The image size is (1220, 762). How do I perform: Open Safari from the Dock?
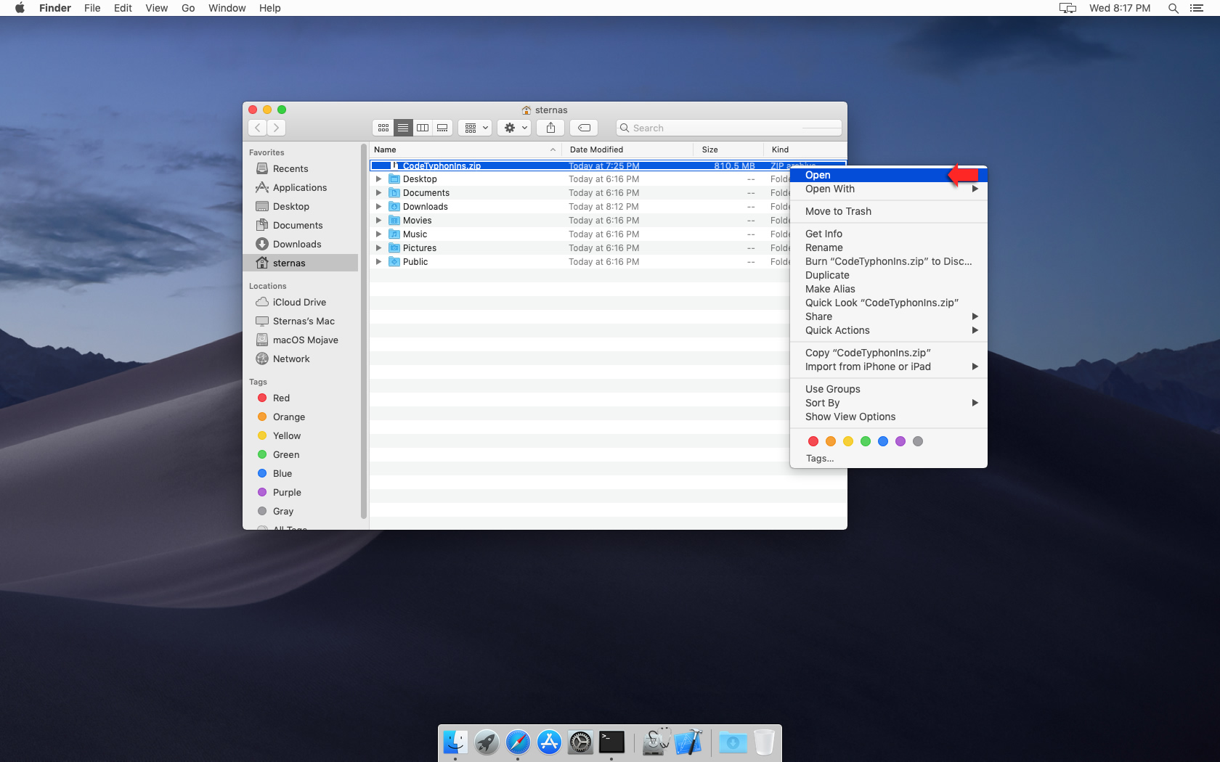(518, 742)
